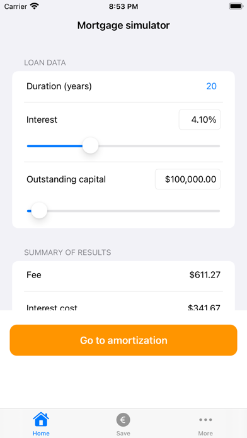Switch to the Home tab label
The height and width of the screenshot is (438, 247).
[x=41, y=433]
